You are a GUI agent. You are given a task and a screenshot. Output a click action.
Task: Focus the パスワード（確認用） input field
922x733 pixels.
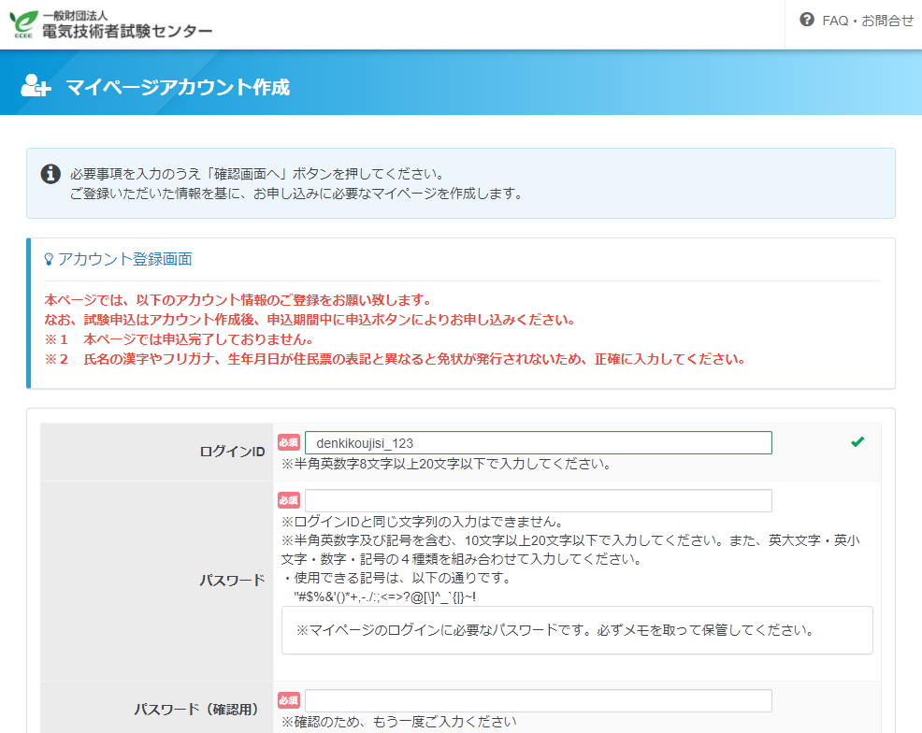click(x=538, y=701)
